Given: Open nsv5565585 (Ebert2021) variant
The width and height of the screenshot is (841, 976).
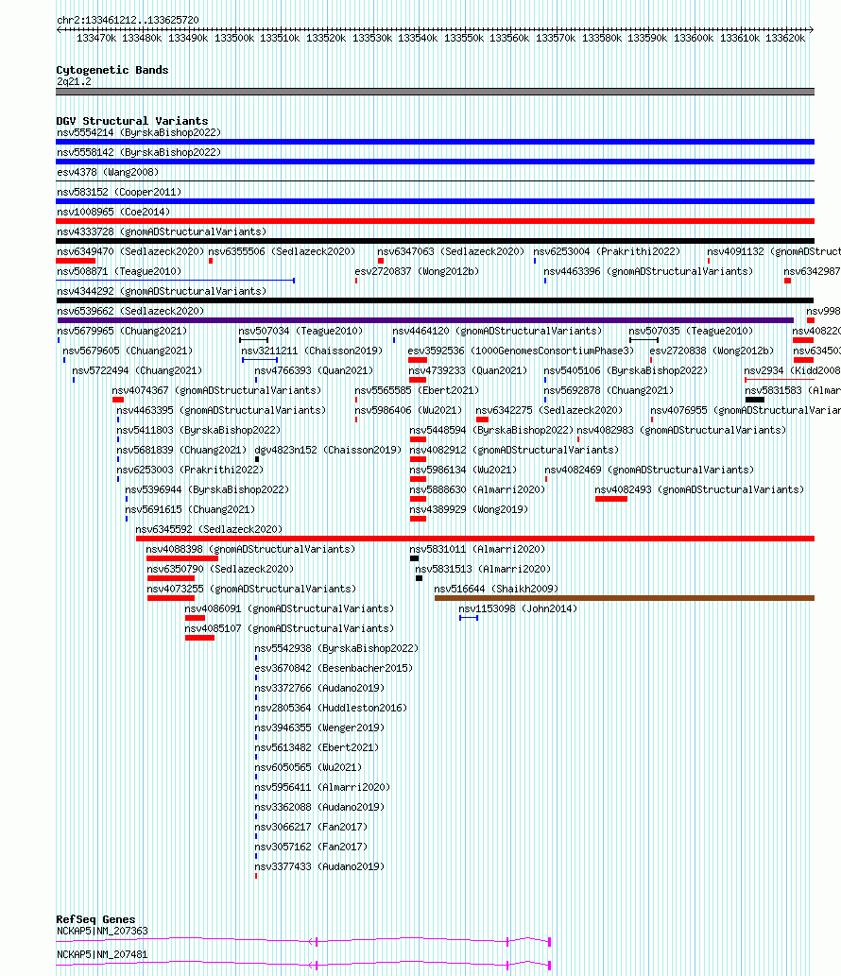Looking at the screenshot, I should tap(417, 391).
